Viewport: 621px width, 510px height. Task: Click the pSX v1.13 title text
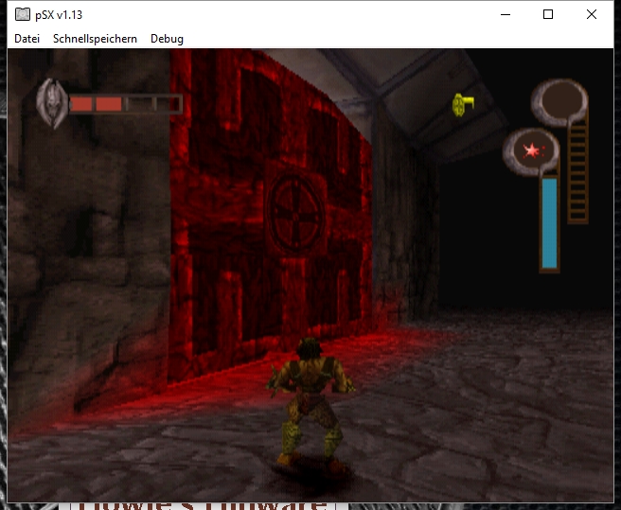[59, 15]
